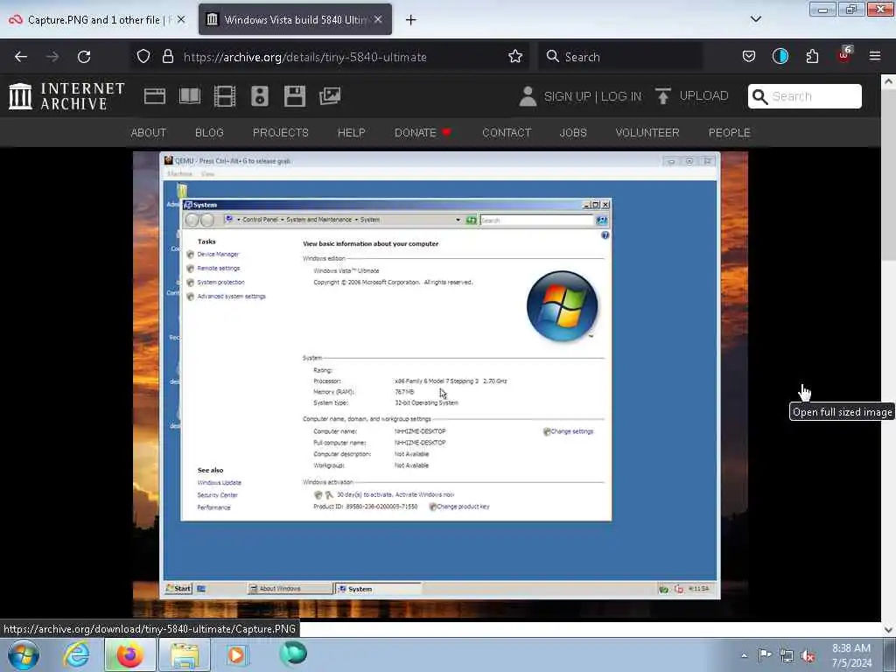The image size is (896, 672).
Task: Click the site padlock icon
Action: [x=167, y=57]
